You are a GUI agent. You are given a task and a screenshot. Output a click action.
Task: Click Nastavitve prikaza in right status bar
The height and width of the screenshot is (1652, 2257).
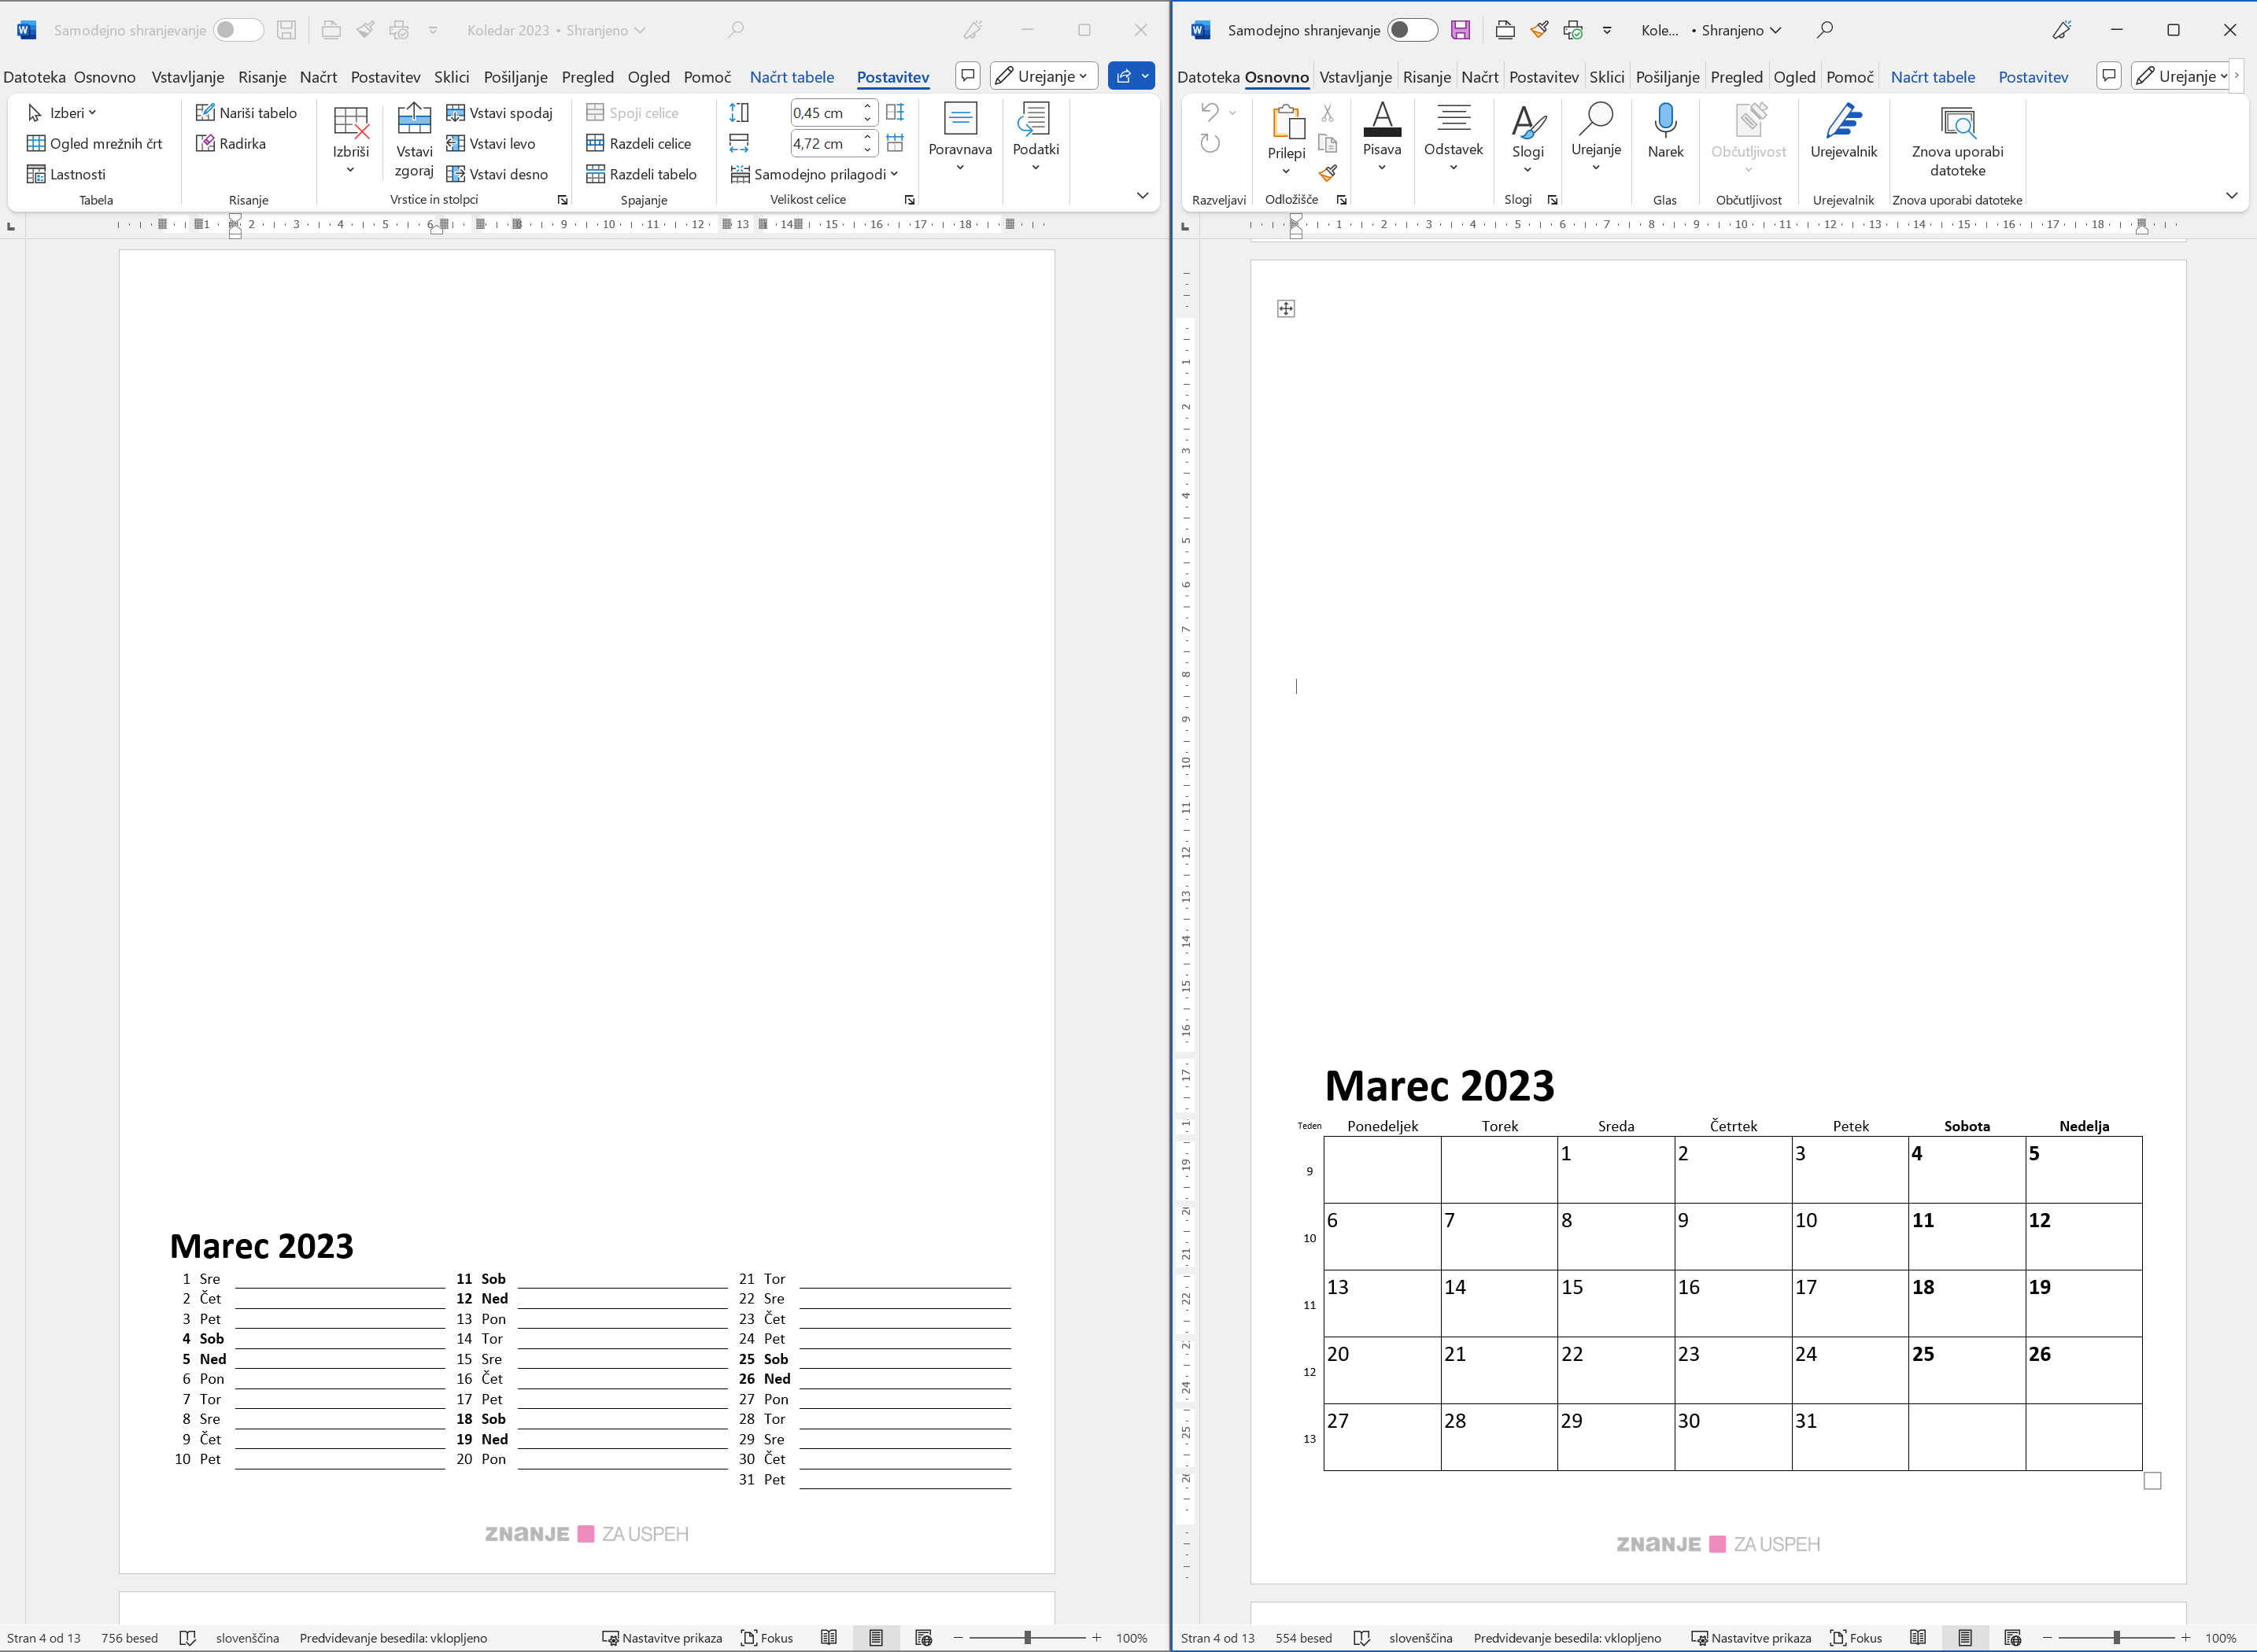click(x=1751, y=1638)
